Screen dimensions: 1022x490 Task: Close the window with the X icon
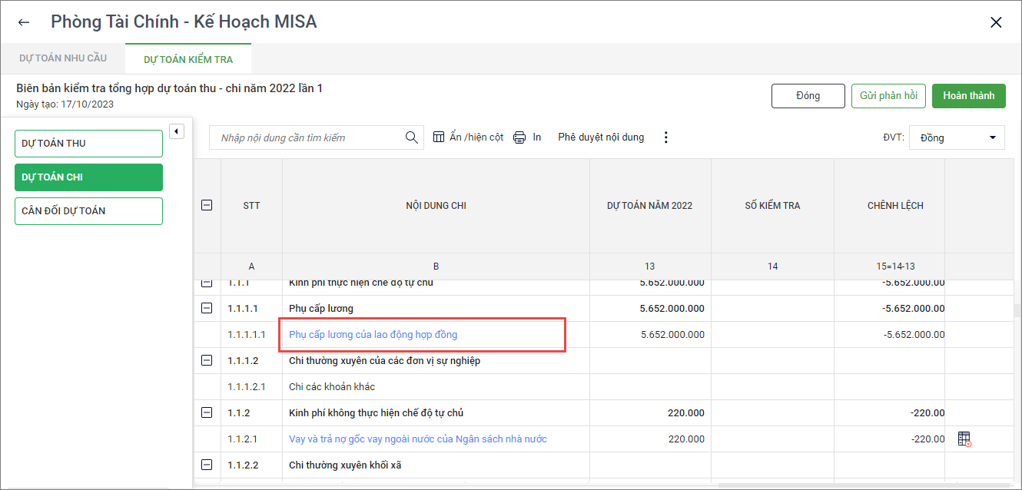click(996, 22)
